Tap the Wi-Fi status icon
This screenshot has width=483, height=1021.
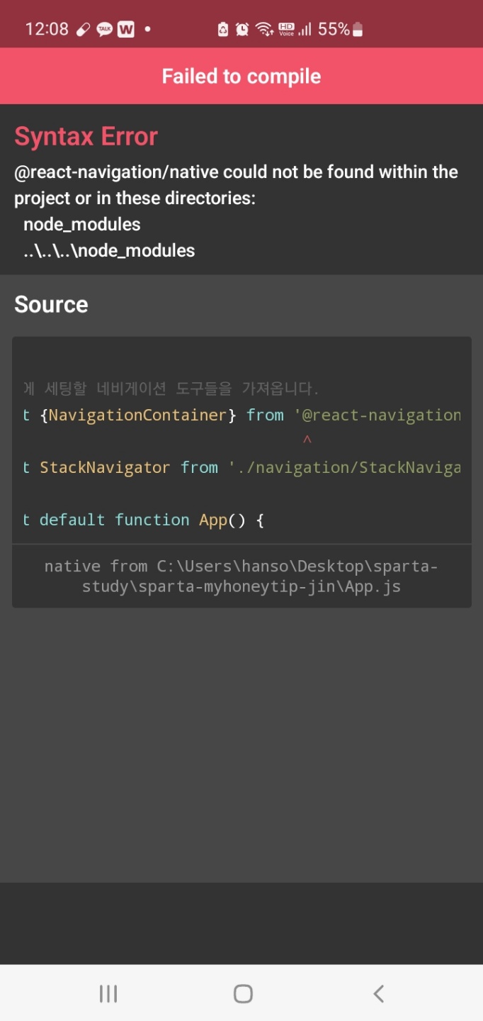coord(264,29)
